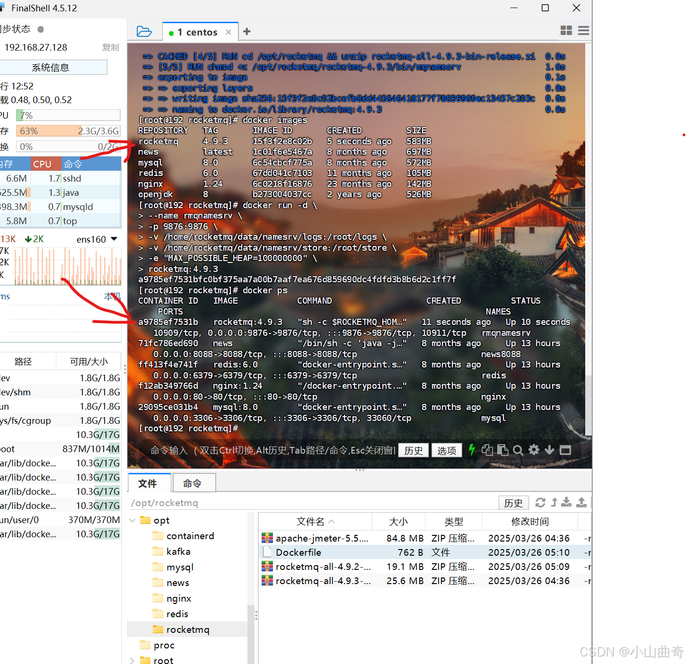Select the 命令 column tab in process panel

(91, 164)
